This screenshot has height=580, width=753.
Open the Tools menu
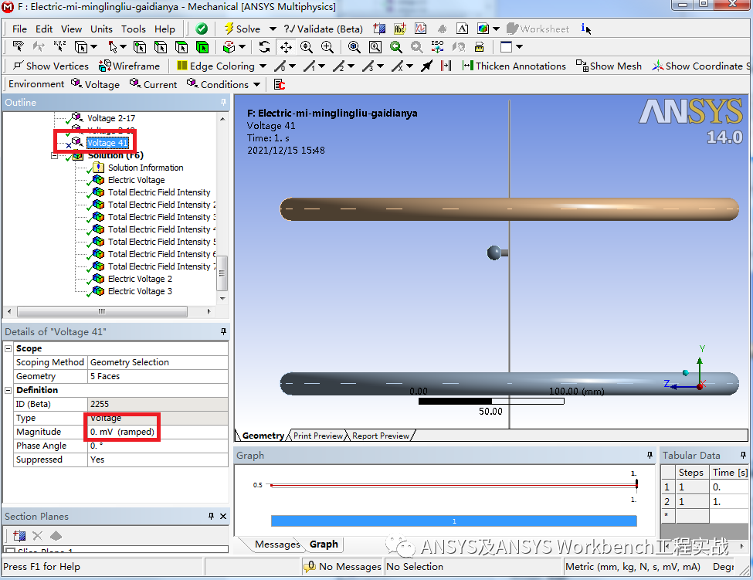[133, 29]
